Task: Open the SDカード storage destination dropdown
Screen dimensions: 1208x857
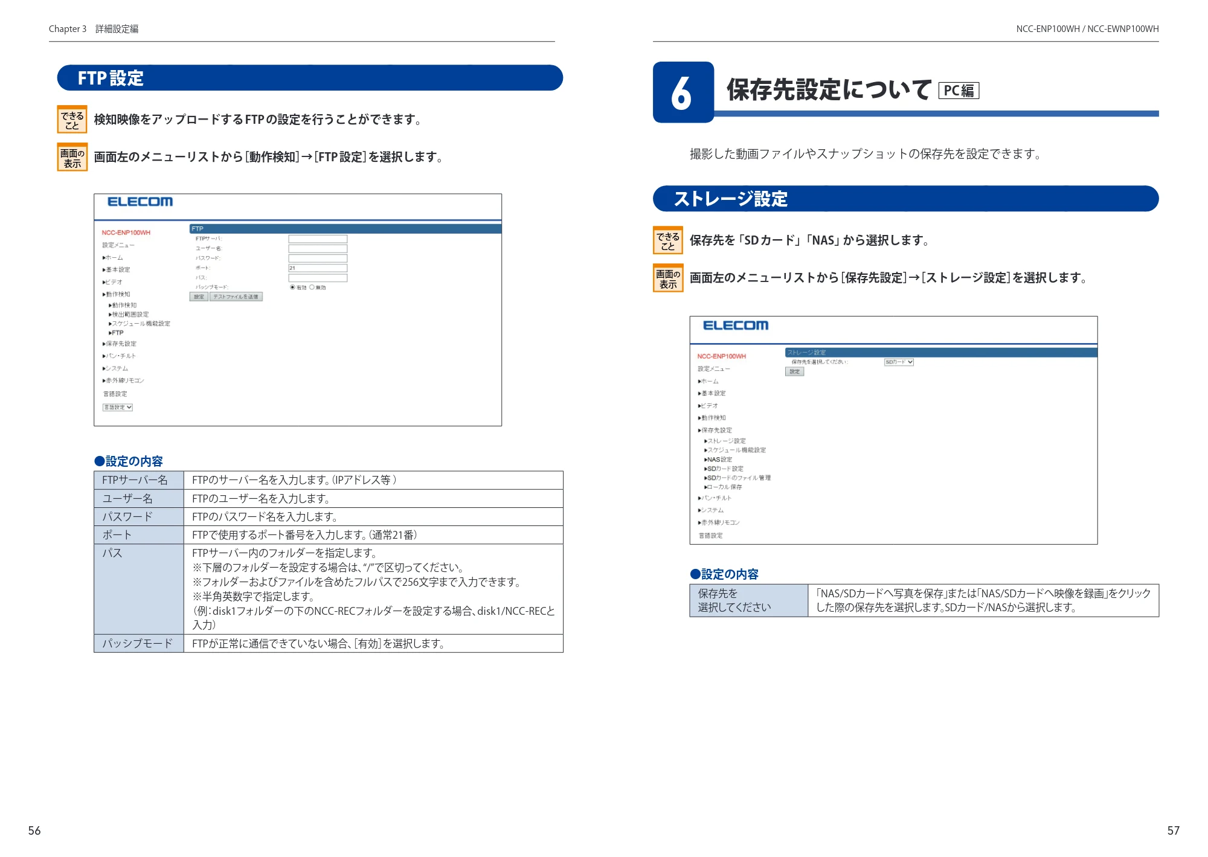Action: tap(899, 362)
